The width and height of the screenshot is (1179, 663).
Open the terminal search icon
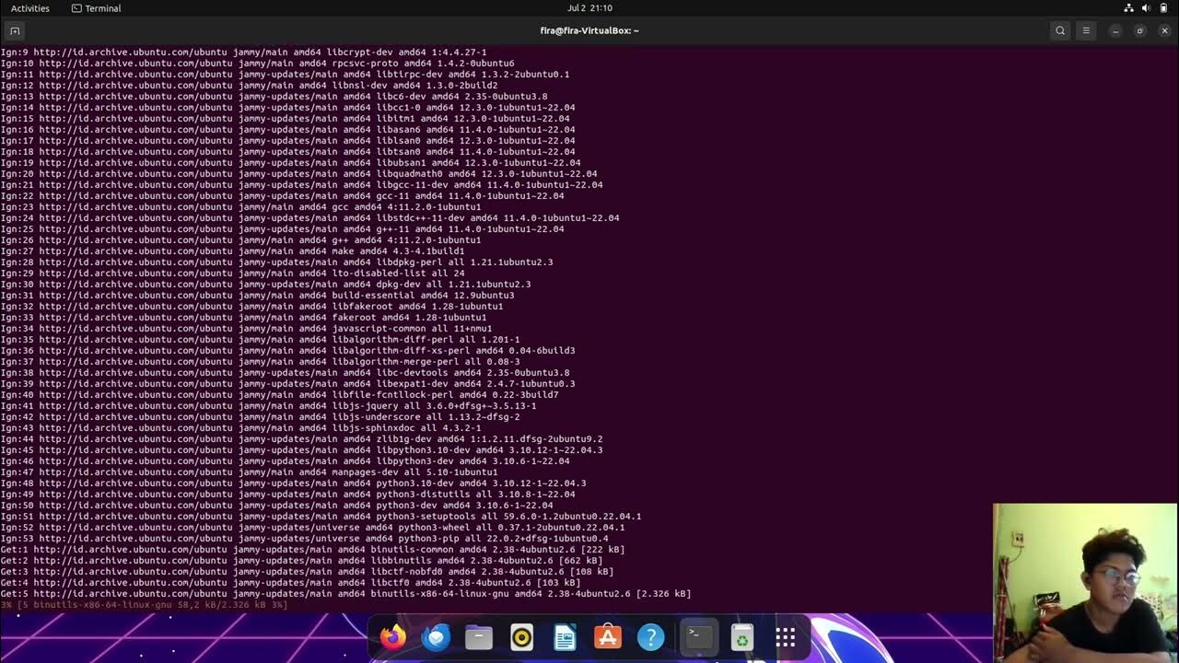click(x=1060, y=30)
